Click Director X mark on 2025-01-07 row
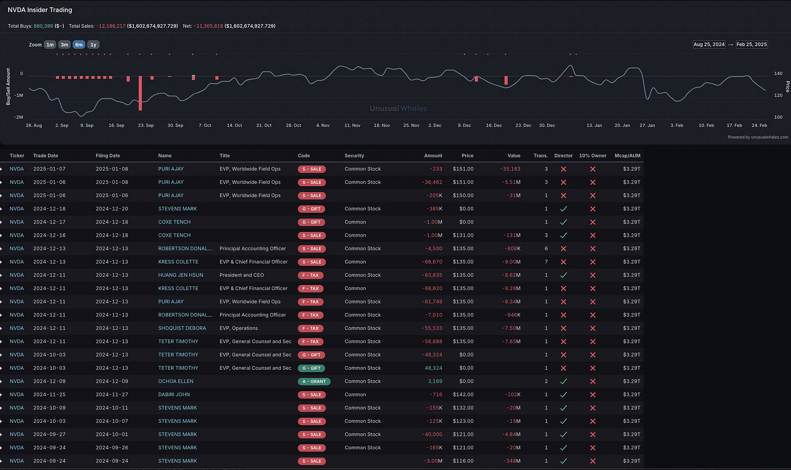Viewport: 791px width, 470px height. click(563, 169)
